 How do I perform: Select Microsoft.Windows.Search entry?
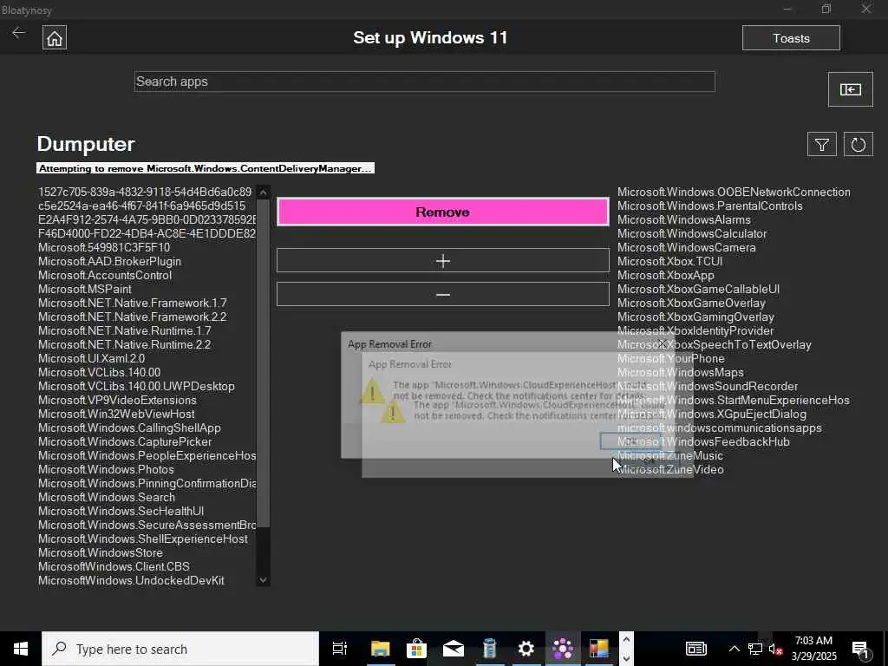coord(107,497)
